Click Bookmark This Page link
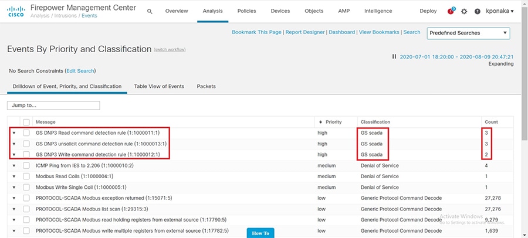The height and width of the screenshot is (238, 528). point(256,32)
